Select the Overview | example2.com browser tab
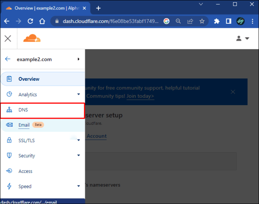The image size is (259, 204). tap(46, 8)
